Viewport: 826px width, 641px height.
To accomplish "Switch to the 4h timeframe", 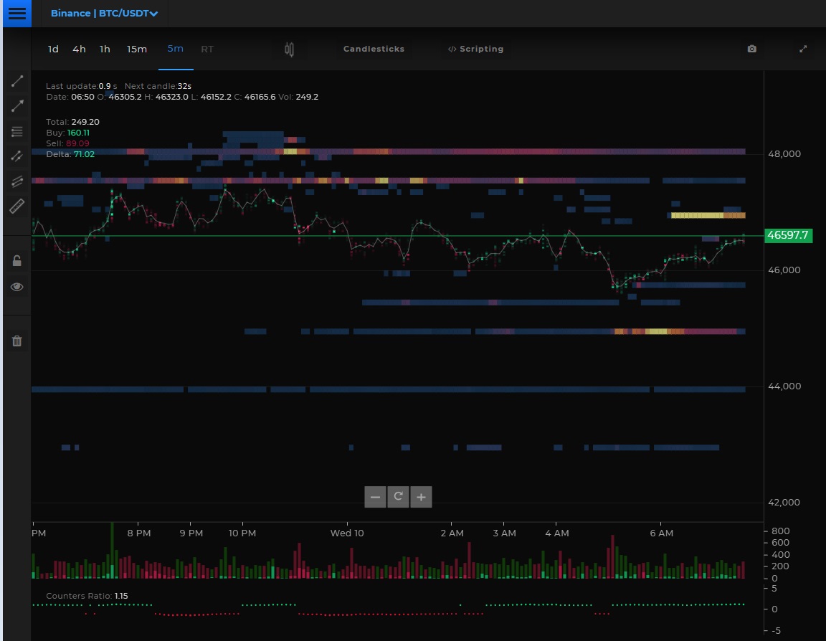I will [x=79, y=49].
